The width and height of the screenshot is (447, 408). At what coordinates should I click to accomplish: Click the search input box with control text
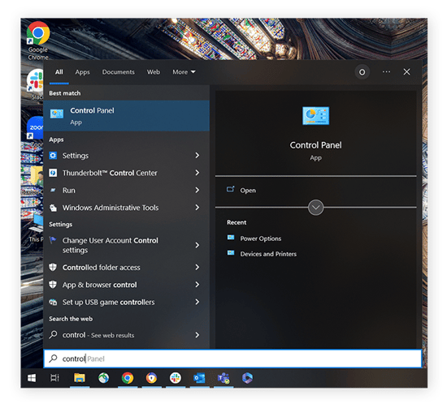point(232,359)
